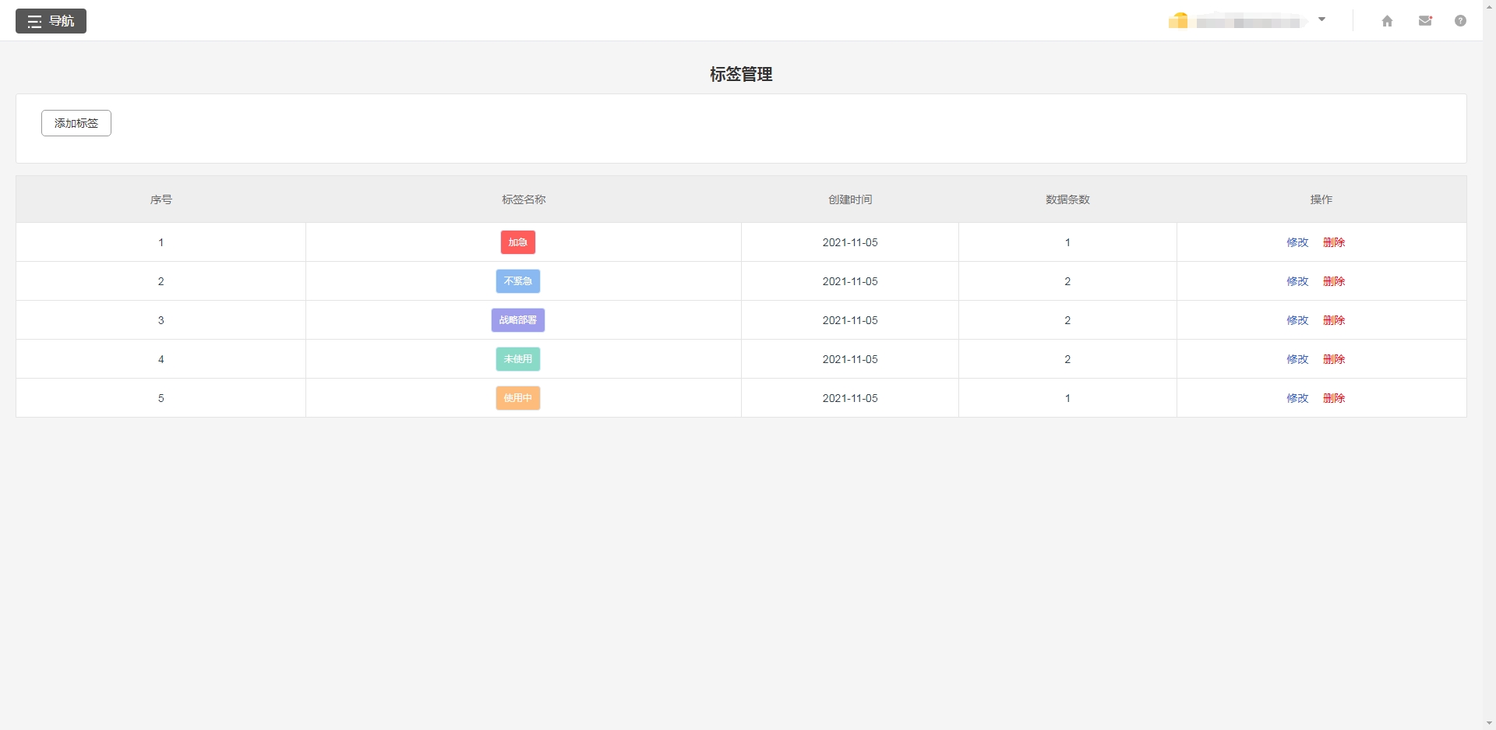Click 删除 on the 不紧急 tag row
Screen dimensions: 1496x730
click(x=1334, y=281)
